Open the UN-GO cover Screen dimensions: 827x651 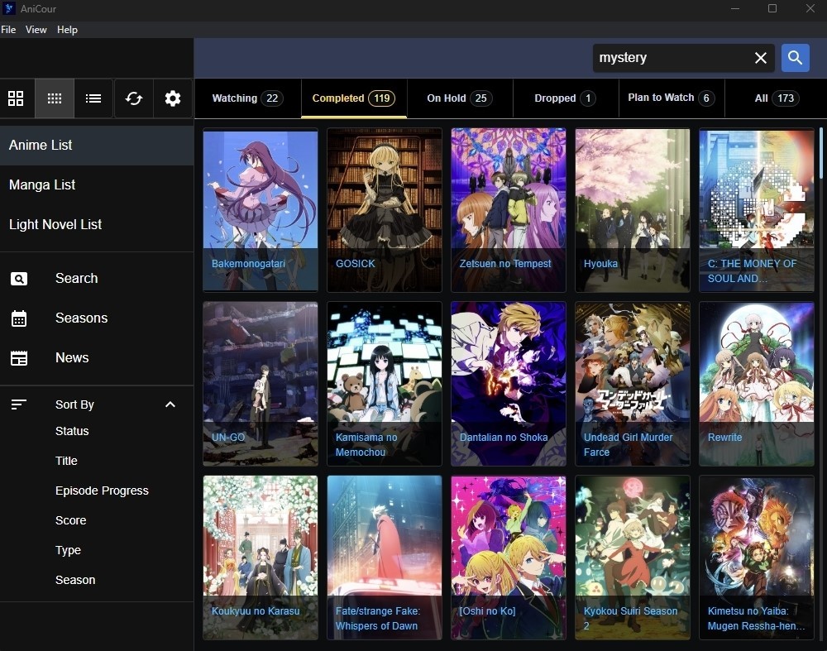tap(261, 384)
